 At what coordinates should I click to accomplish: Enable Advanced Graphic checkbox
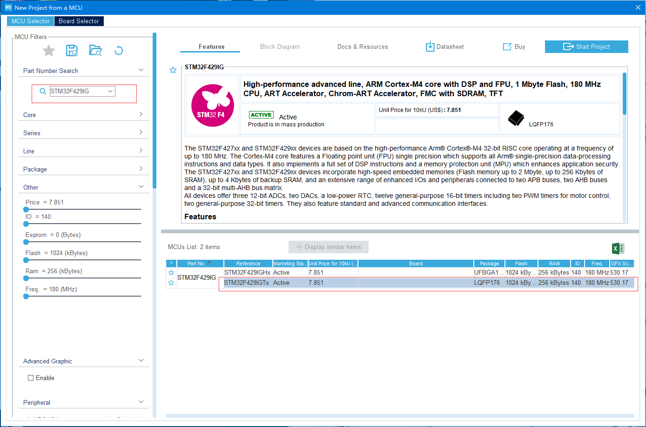click(31, 378)
